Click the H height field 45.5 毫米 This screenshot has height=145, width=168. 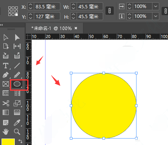(x=90, y=16)
